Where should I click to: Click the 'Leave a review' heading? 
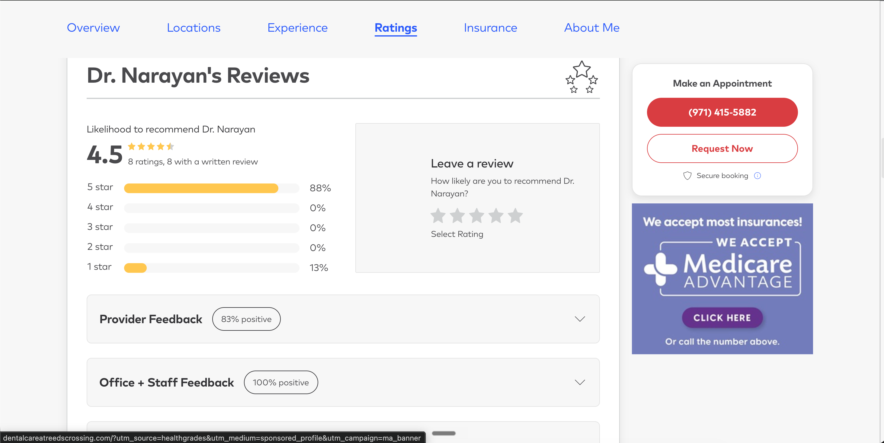click(x=472, y=164)
